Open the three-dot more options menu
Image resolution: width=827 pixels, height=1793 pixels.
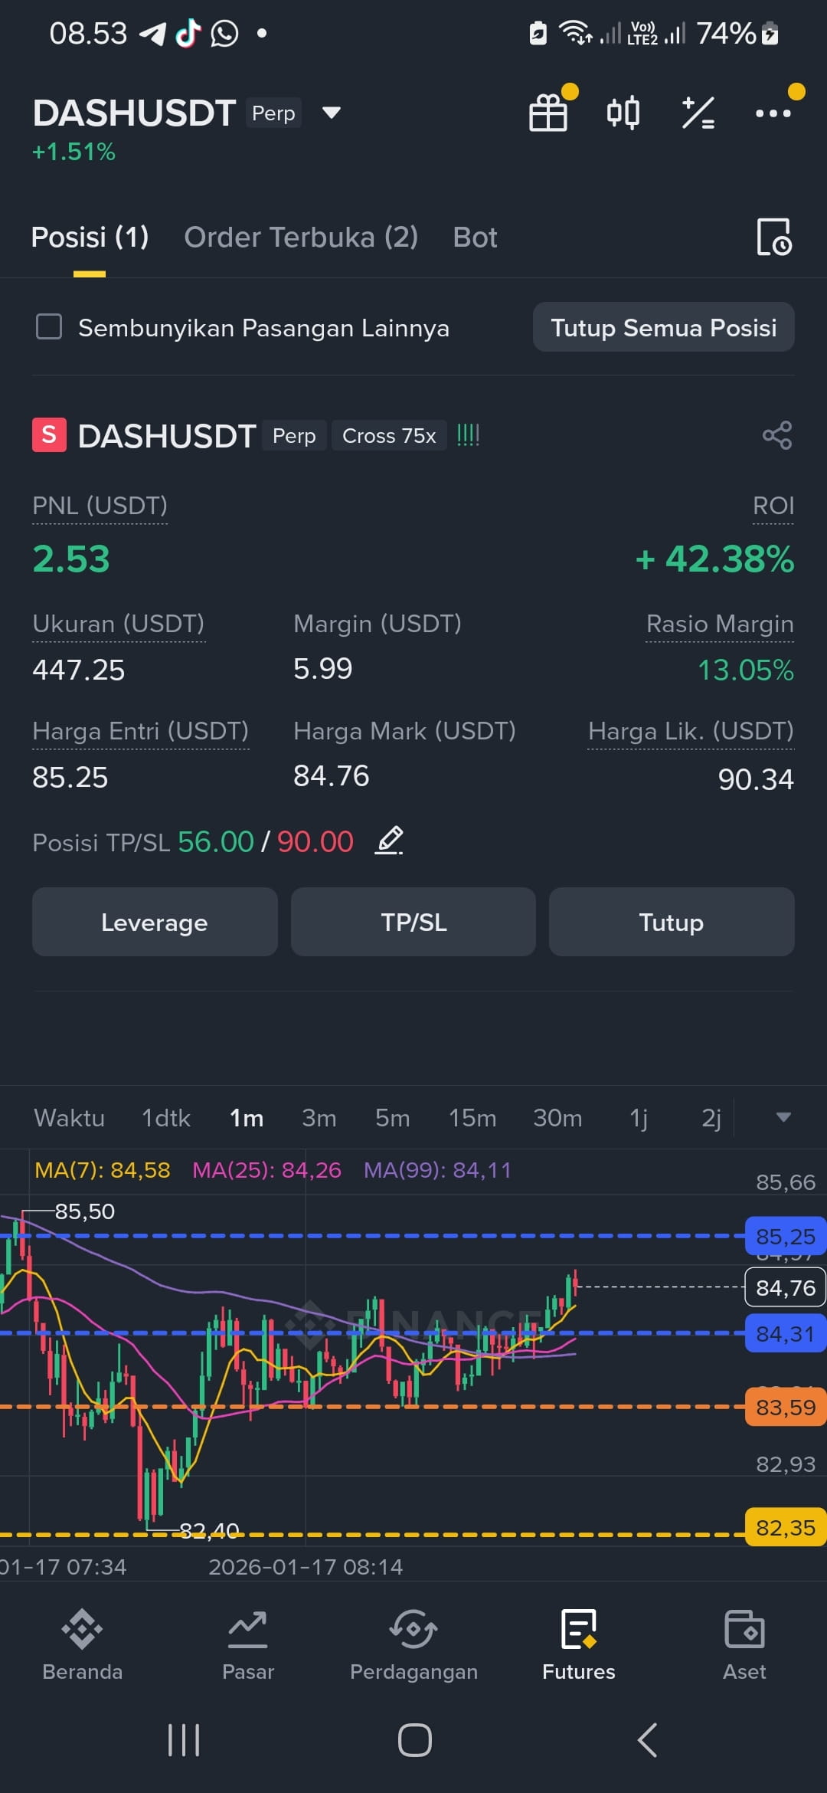(x=773, y=113)
